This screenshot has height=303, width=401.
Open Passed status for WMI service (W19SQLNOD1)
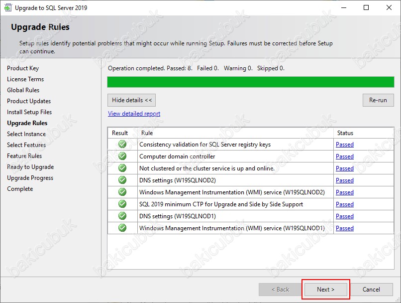(345, 228)
